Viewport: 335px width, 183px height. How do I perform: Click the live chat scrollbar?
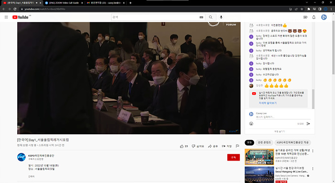point(313,99)
